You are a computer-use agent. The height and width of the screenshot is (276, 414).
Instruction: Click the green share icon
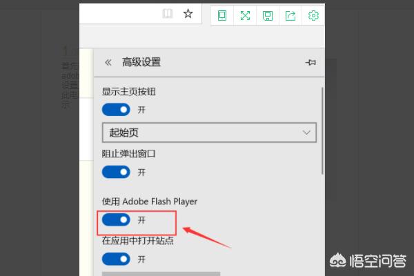click(x=290, y=16)
